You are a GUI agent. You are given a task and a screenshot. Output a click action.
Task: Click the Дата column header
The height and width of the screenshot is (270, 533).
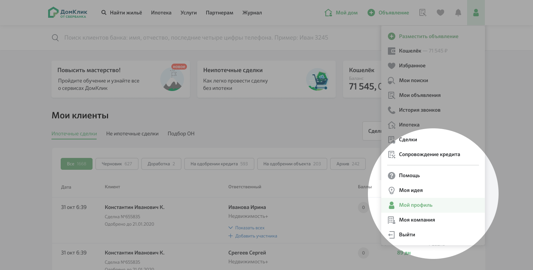(x=66, y=187)
